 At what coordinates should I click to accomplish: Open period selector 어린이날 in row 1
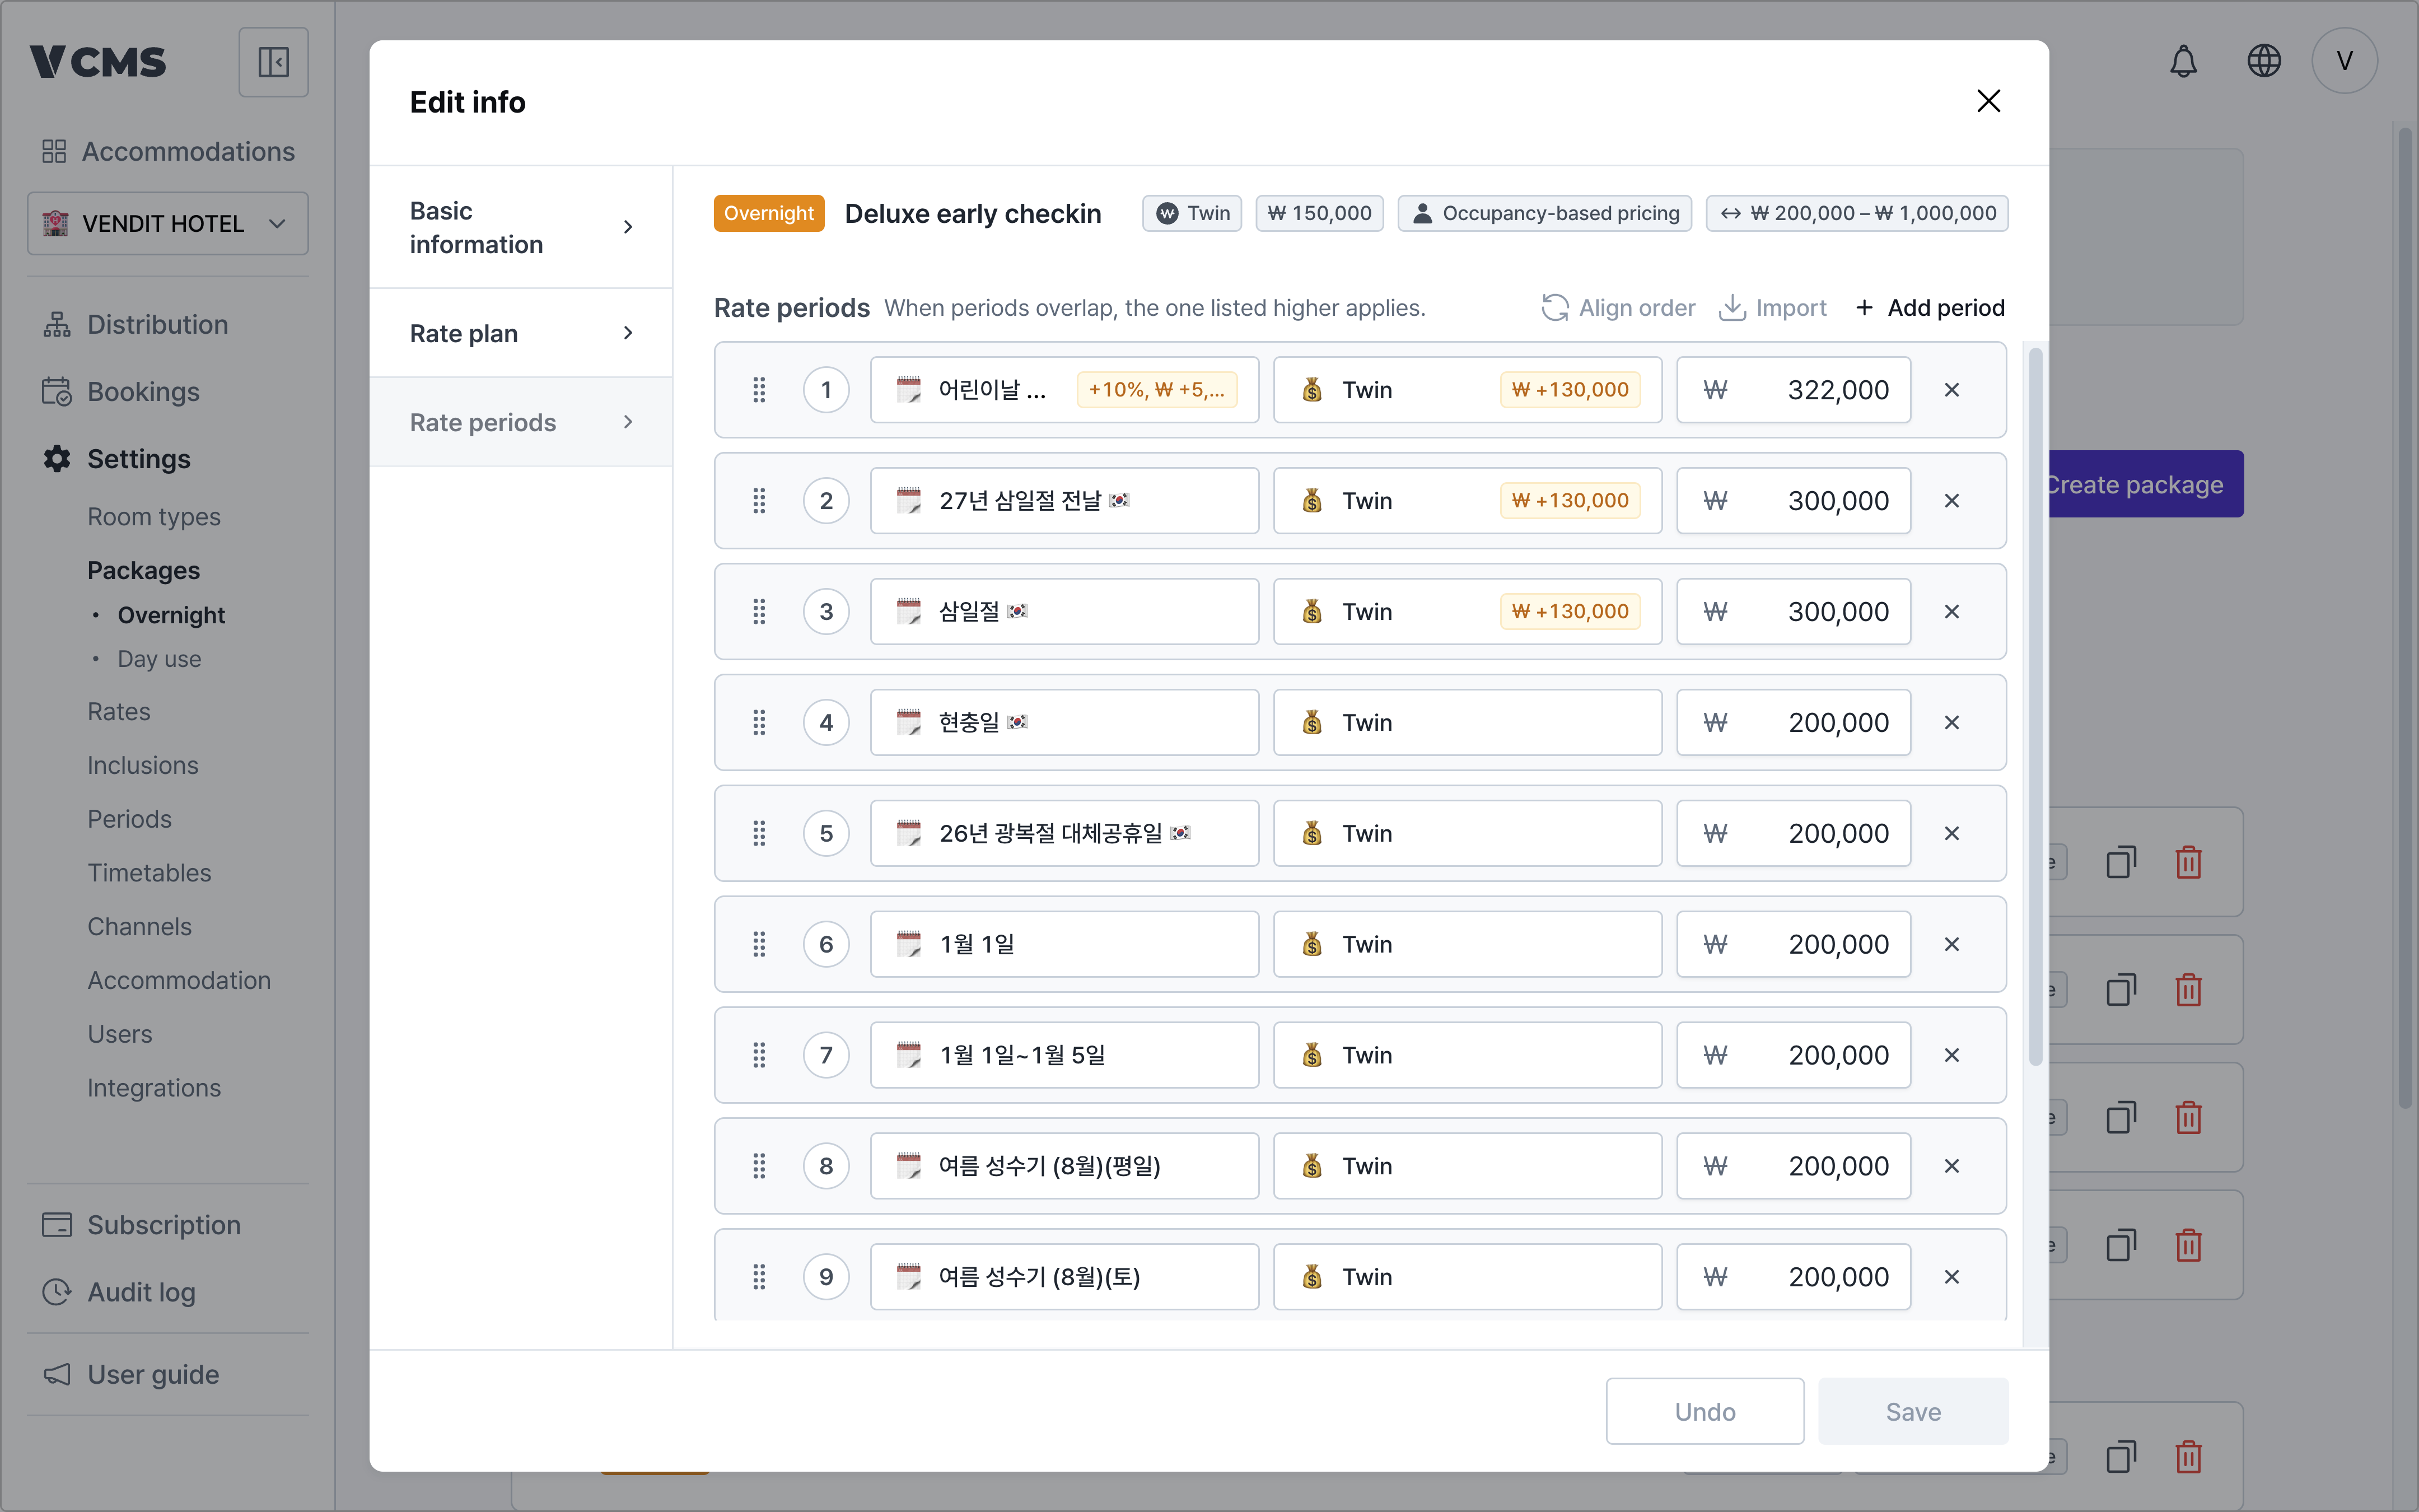(x=1064, y=390)
